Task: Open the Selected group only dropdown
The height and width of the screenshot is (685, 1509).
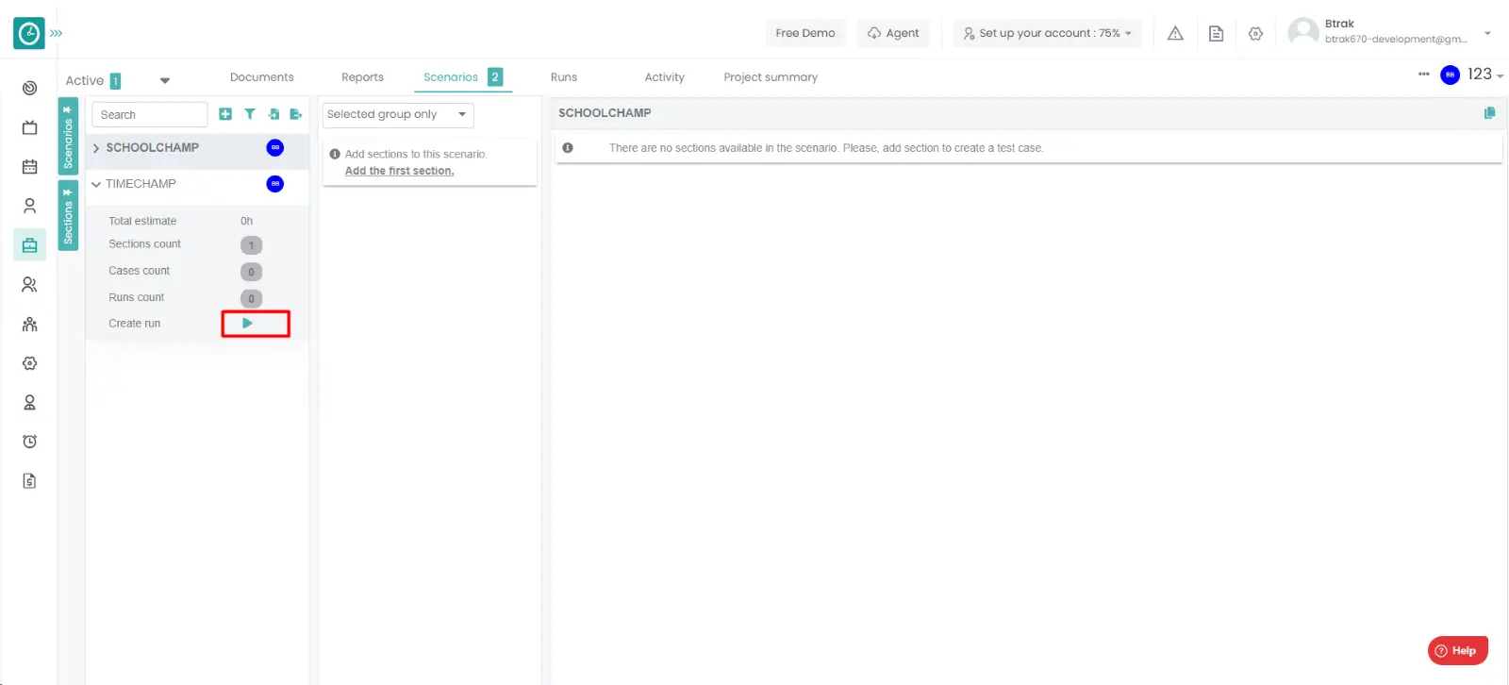Action: [396, 114]
